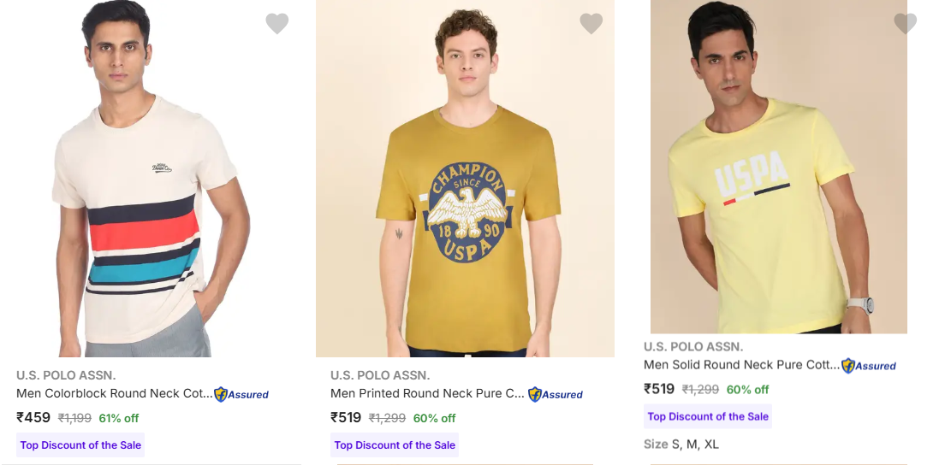Screen dimensions: 951x465
Task: Click Assured badge on Solid t-shirt
Action: (x=869, y=366)
